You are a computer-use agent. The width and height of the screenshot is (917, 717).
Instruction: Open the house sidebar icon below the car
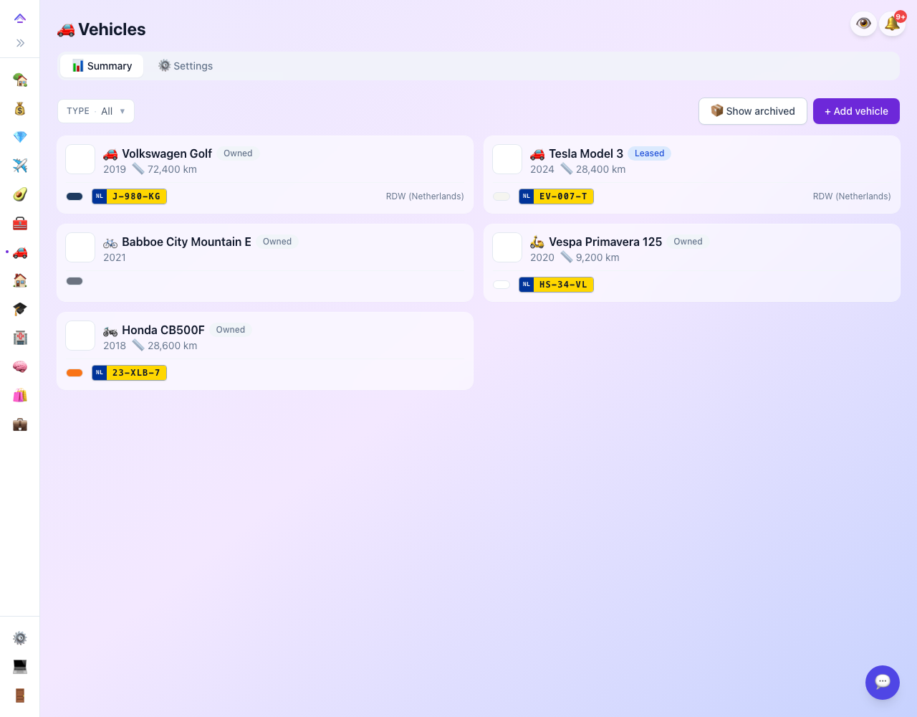click(20, 280)
